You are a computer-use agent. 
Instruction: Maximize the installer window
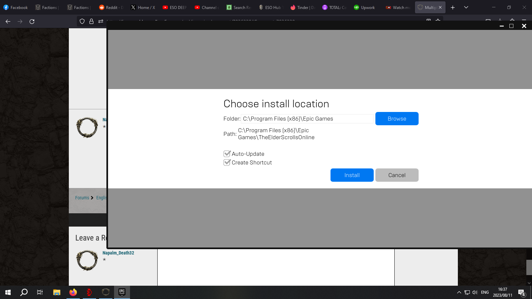pos(511,26)
